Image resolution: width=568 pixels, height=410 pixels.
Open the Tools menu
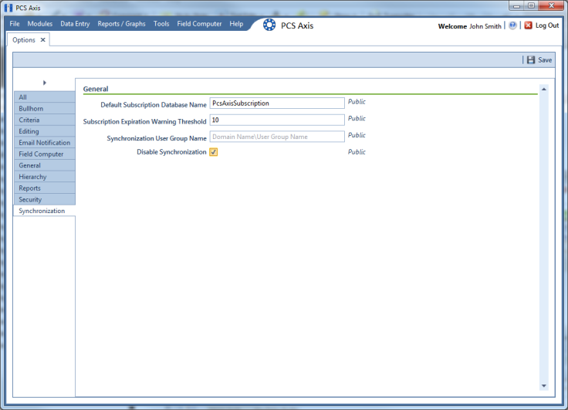coord(161,24)
